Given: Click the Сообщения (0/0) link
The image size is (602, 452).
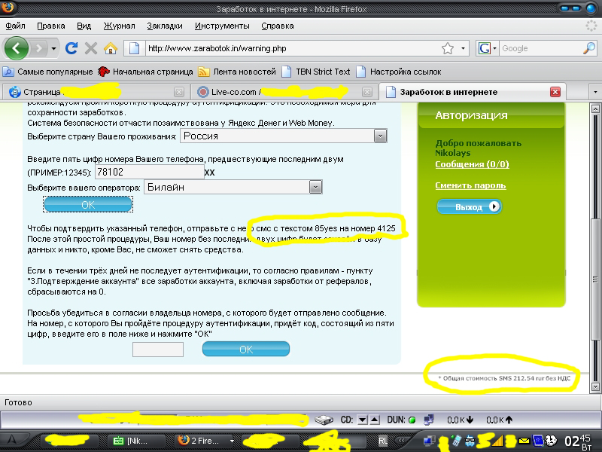Looking at the screenshot, I should tap(472, 164).
